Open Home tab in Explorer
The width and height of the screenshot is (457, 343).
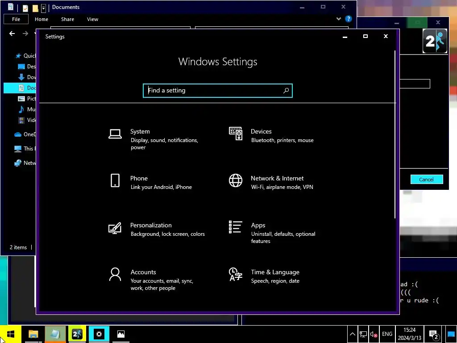coord(42,19)
